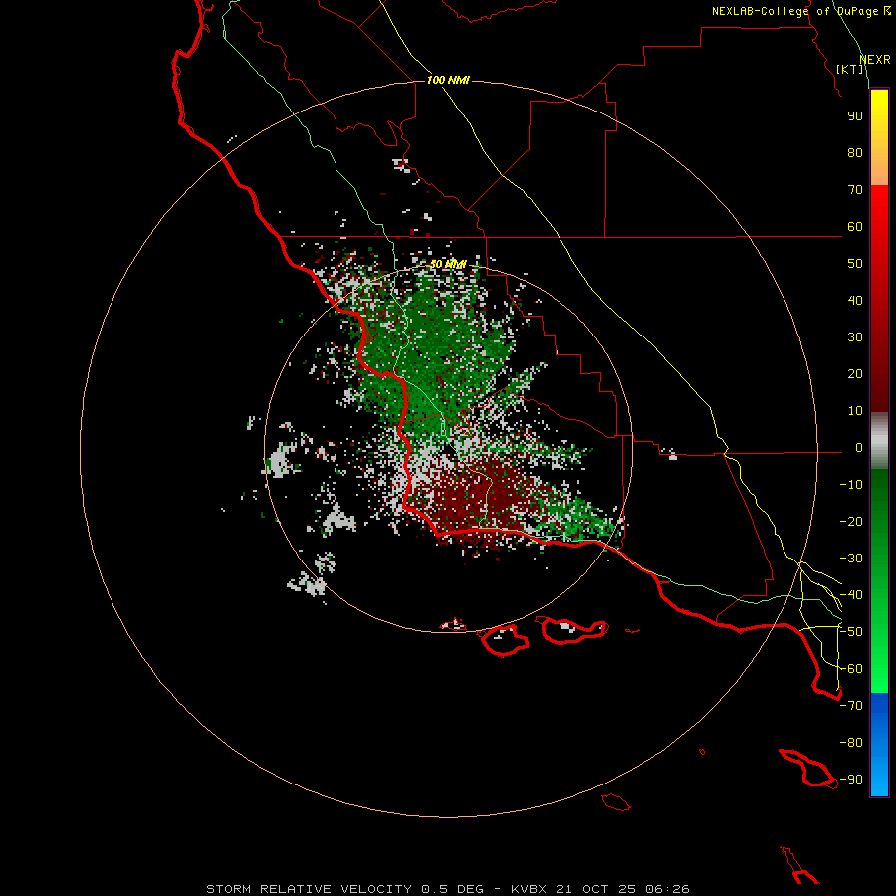Viewport: 896px width, 896px height.
Task: Pick the gray zero-velocity band of the color bar
Action: tap(879, 441)
